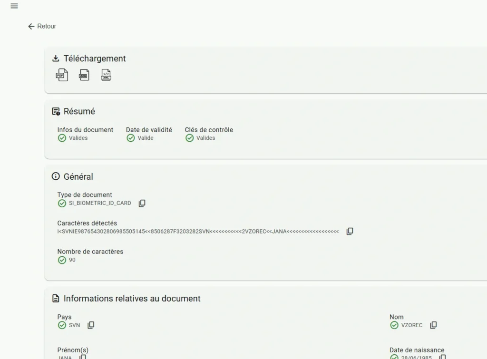Download the result as PDF

tap(62, 75)
